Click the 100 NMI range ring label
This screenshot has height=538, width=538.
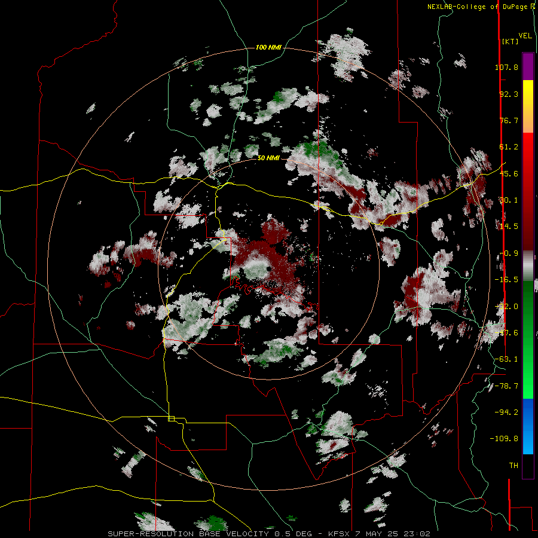(x=268, y=47)
